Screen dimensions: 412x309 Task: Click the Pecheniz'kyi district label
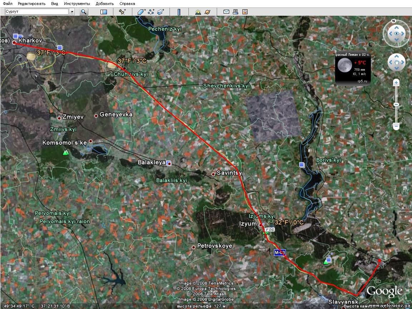165,29
